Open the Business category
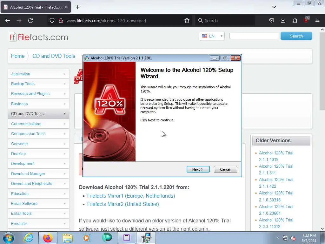Image resolution: width=325 pixels, height=244 pixels. pyautogui.click(x=38, y=104)
